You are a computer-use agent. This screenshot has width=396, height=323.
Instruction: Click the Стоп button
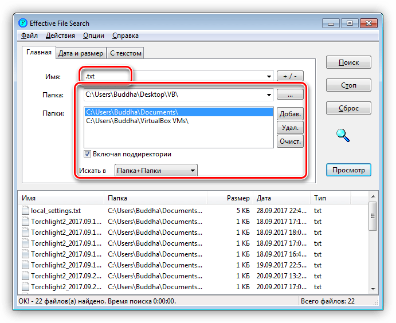348,85
